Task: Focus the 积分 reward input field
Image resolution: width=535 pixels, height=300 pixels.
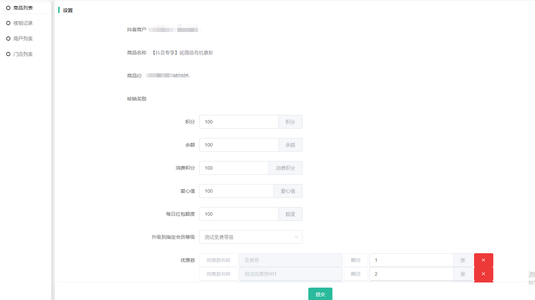Action: pyautogui.click(x=238, y=122)
